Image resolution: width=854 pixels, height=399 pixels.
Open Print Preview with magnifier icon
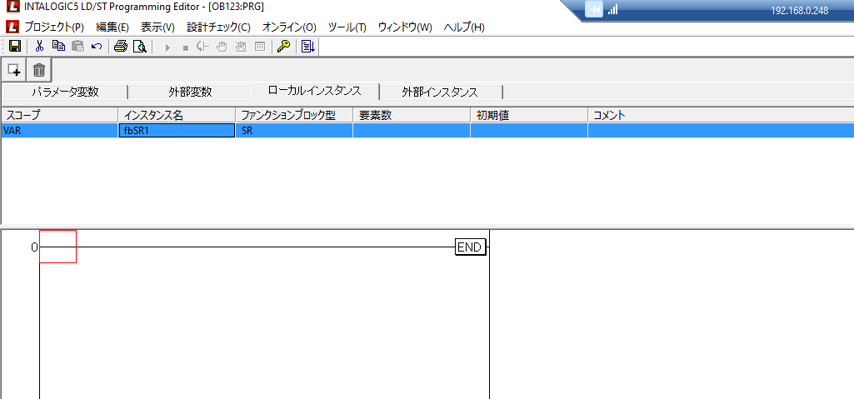tap(140, 47)
